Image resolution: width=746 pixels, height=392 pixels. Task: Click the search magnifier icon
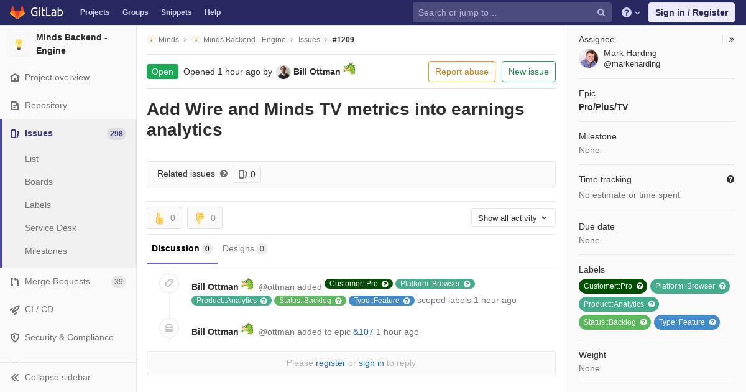pos(601,12)
